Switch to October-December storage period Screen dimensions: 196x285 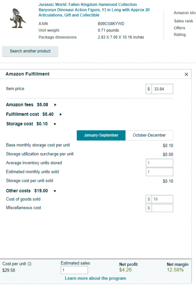coord(149,135)
